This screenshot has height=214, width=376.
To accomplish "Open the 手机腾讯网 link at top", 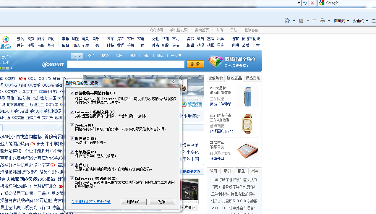I will pyautogui.click(x=179, y=30).
